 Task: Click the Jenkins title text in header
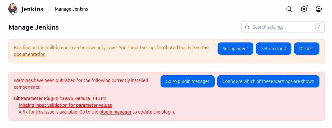click(x=32, y=9)
